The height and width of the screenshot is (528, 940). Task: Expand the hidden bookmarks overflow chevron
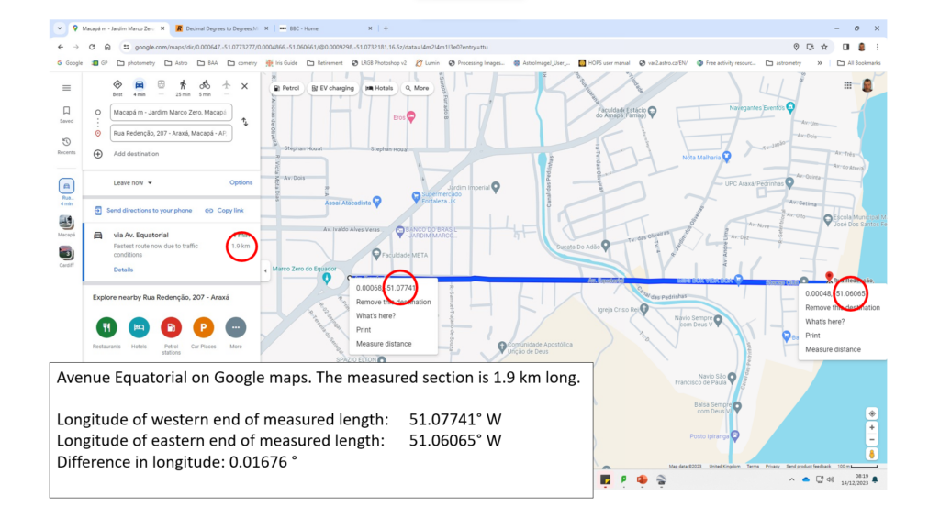pos(819,63)
